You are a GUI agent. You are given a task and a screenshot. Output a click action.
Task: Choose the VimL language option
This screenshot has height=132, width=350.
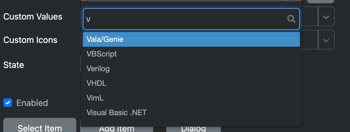[x=191, y=98]
